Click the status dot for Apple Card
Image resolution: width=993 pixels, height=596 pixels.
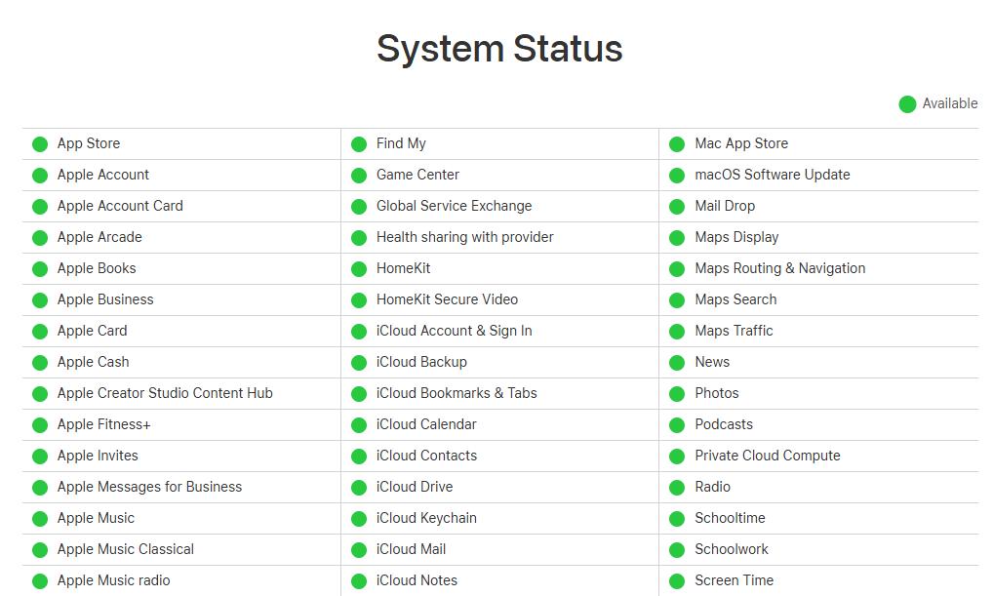(x=40, y=332)
